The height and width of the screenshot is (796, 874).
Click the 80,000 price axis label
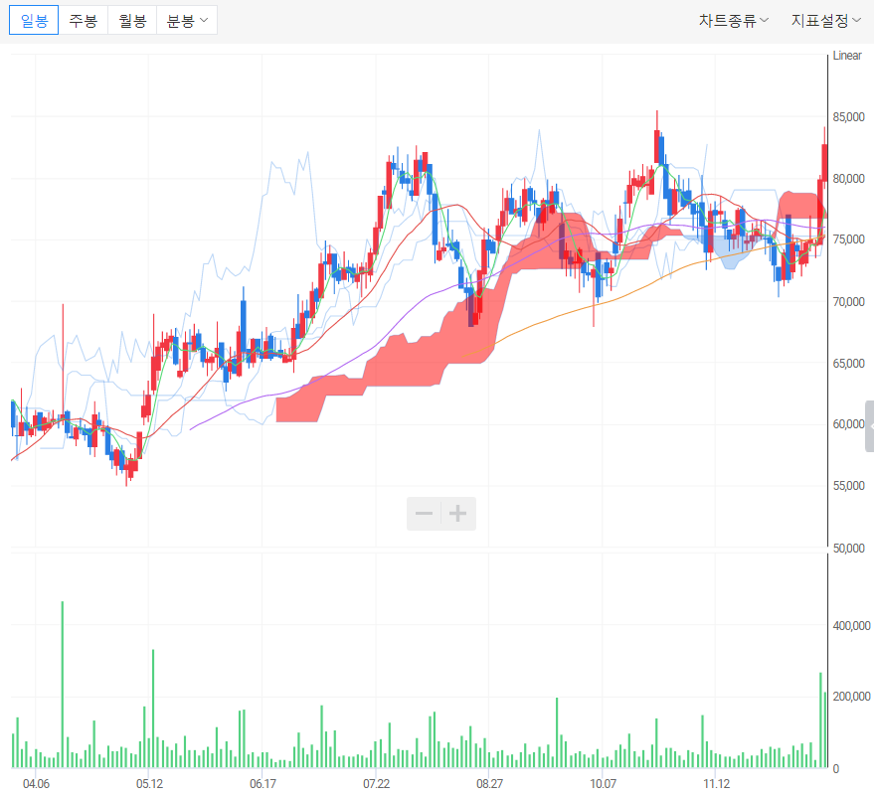[848, 178]
